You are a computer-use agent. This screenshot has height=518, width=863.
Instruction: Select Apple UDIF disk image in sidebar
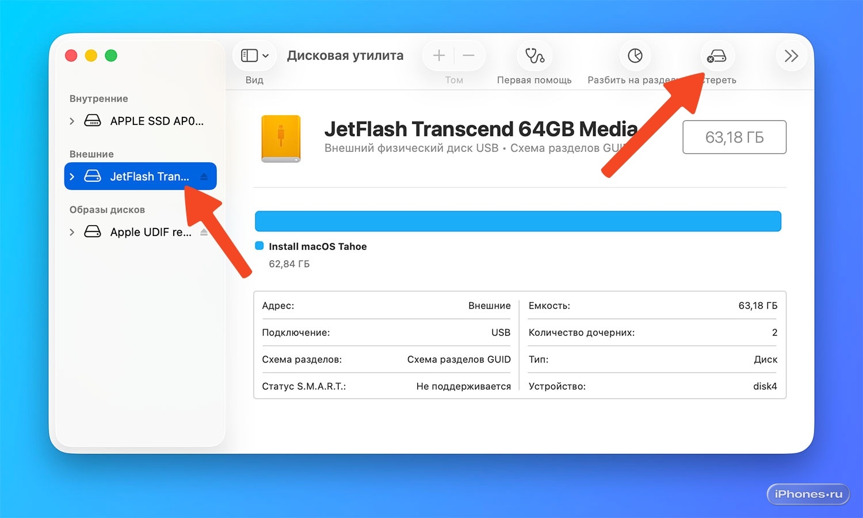[x=140, y=232]
